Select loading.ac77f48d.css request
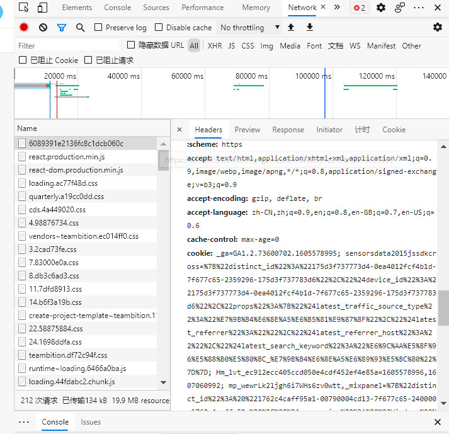The height and width of the screenshot is (434, 449). point(86,183)
